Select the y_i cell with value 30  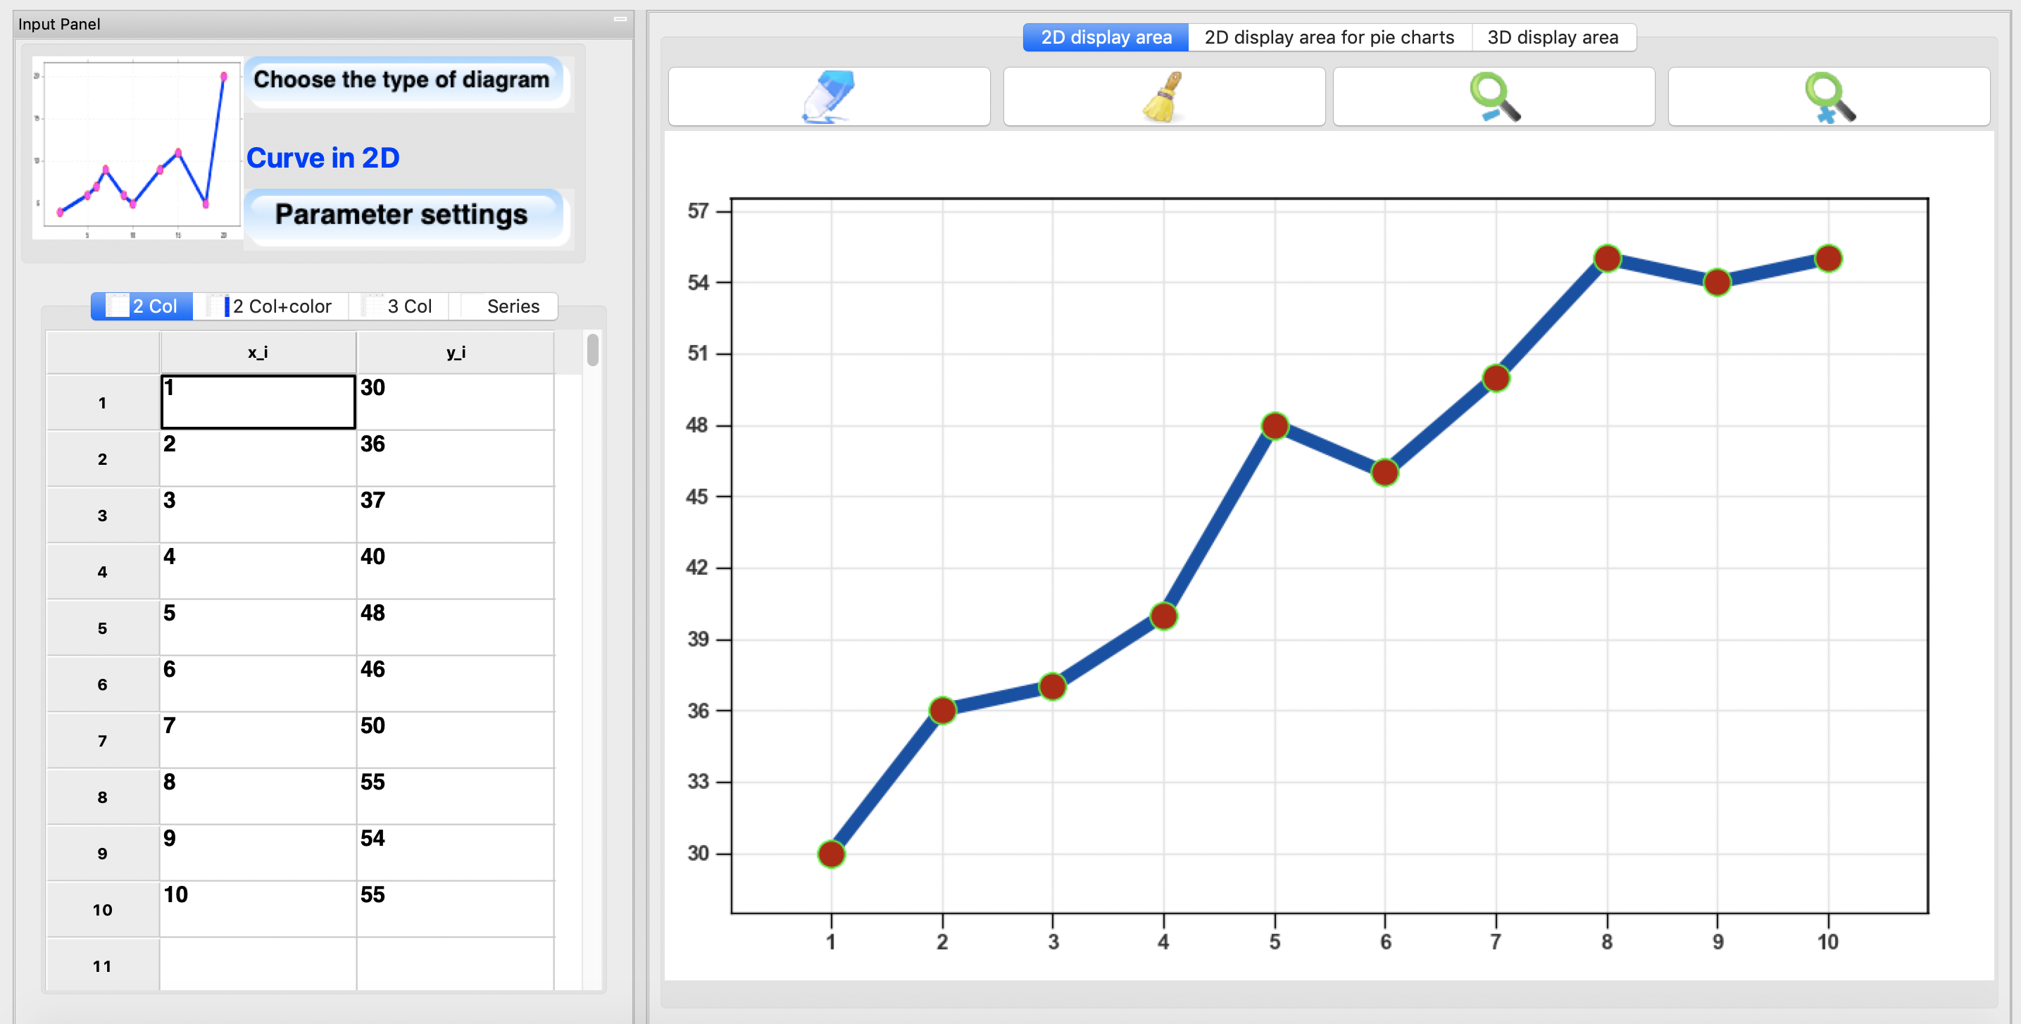(x=455, y=401)
